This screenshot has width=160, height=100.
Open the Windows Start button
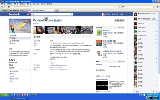click(5, 95)
